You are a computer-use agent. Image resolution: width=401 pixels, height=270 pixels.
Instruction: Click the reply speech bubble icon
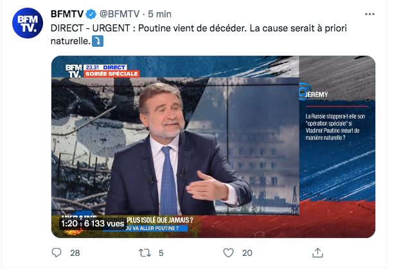[x=57, y=253]
